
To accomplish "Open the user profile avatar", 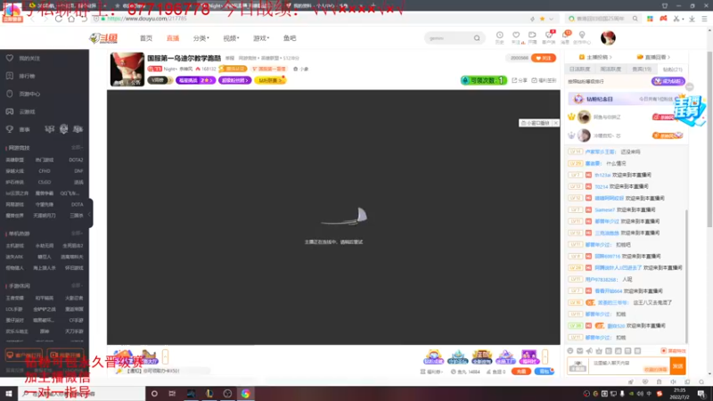I will (x=608, y=37).
